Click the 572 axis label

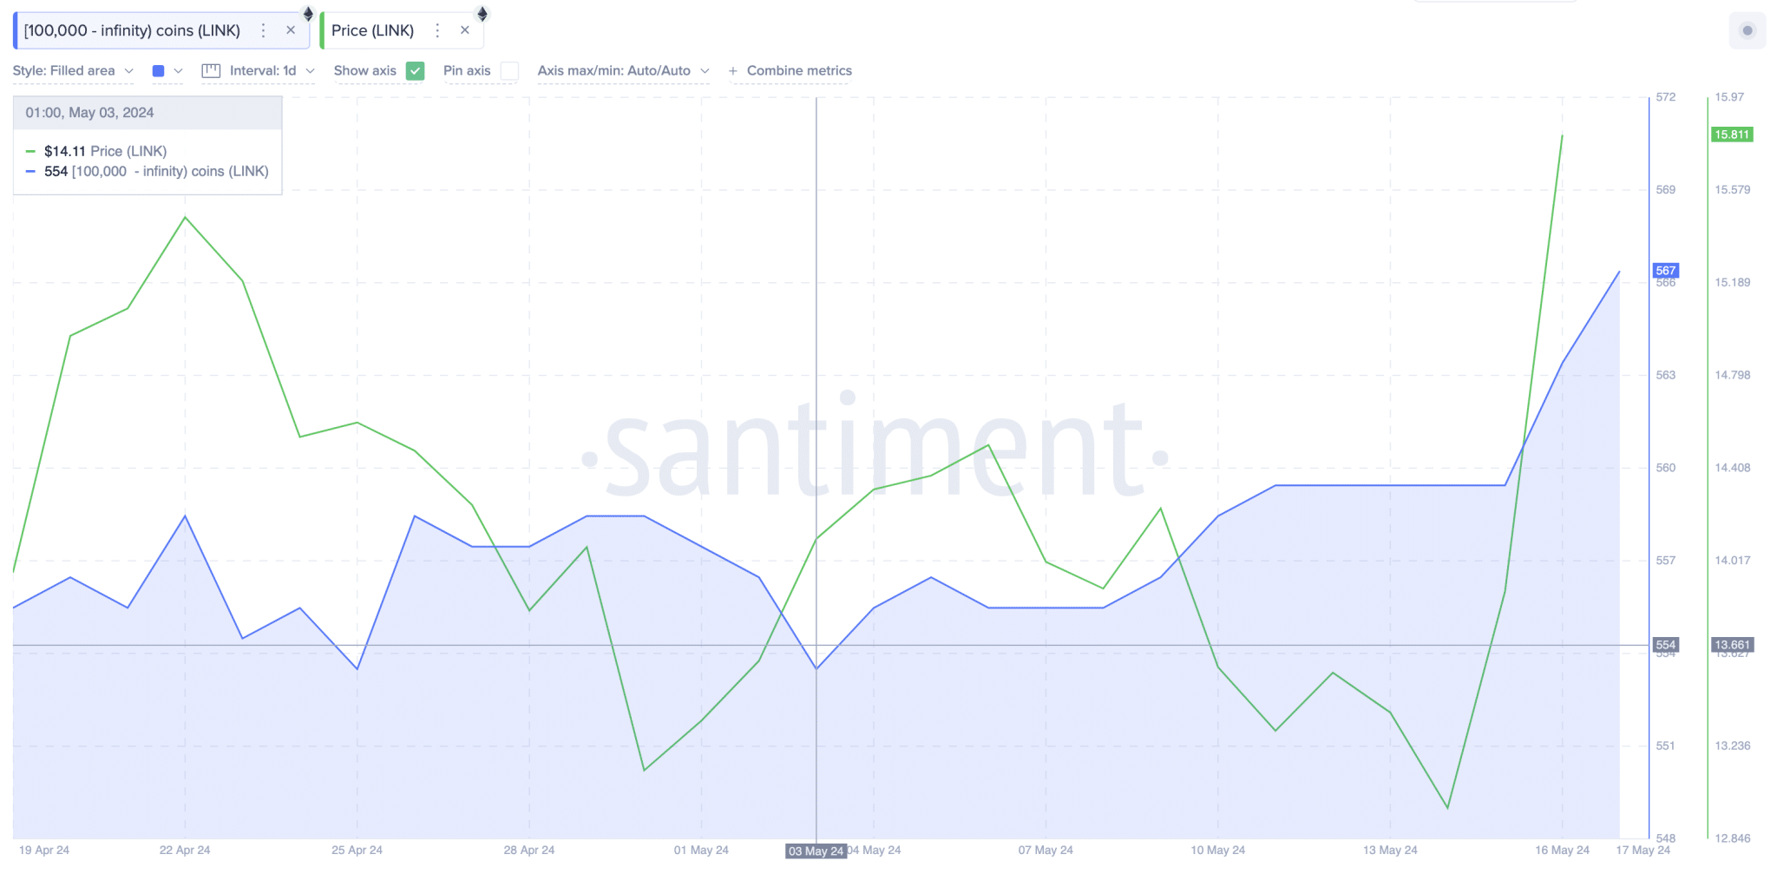pos(1666,97)
